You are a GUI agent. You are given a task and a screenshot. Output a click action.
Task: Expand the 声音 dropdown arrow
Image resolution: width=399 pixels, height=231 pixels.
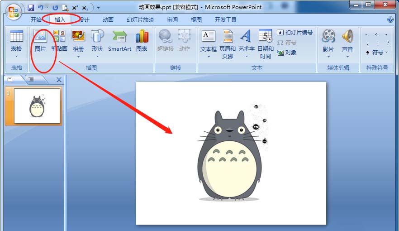[347, 57]
